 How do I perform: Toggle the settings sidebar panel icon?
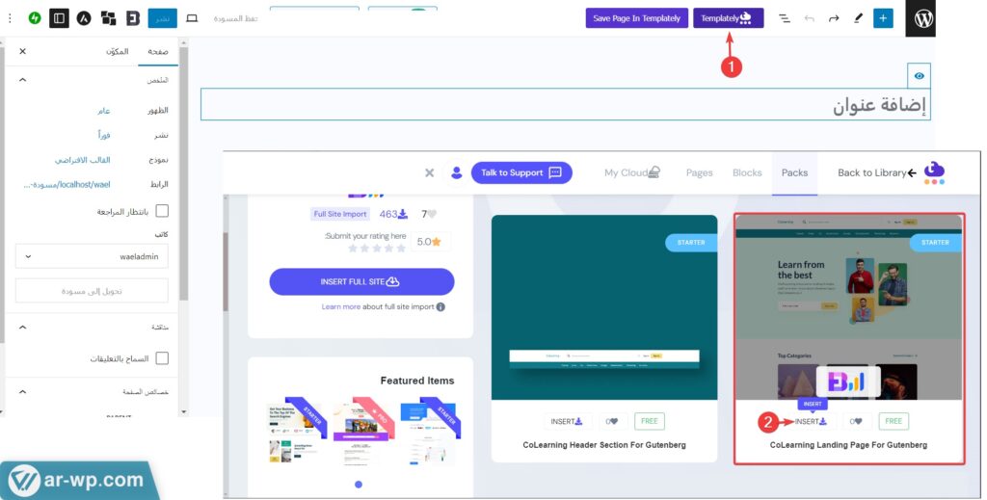[59, 18]
